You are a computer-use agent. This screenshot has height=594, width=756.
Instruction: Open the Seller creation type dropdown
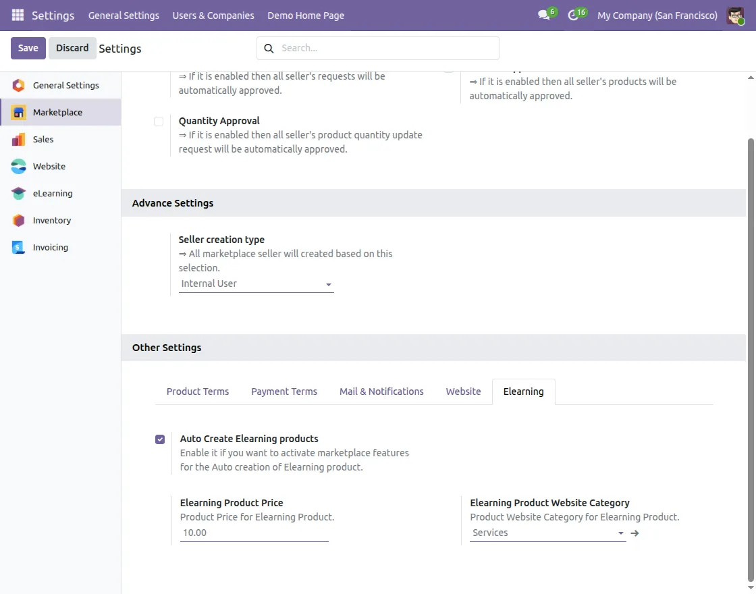(x=256, y=284)
